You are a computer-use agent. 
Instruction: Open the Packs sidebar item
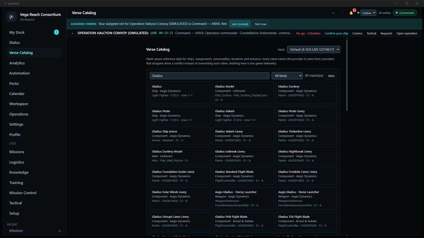pyautogui.click(x=34, y=84)
